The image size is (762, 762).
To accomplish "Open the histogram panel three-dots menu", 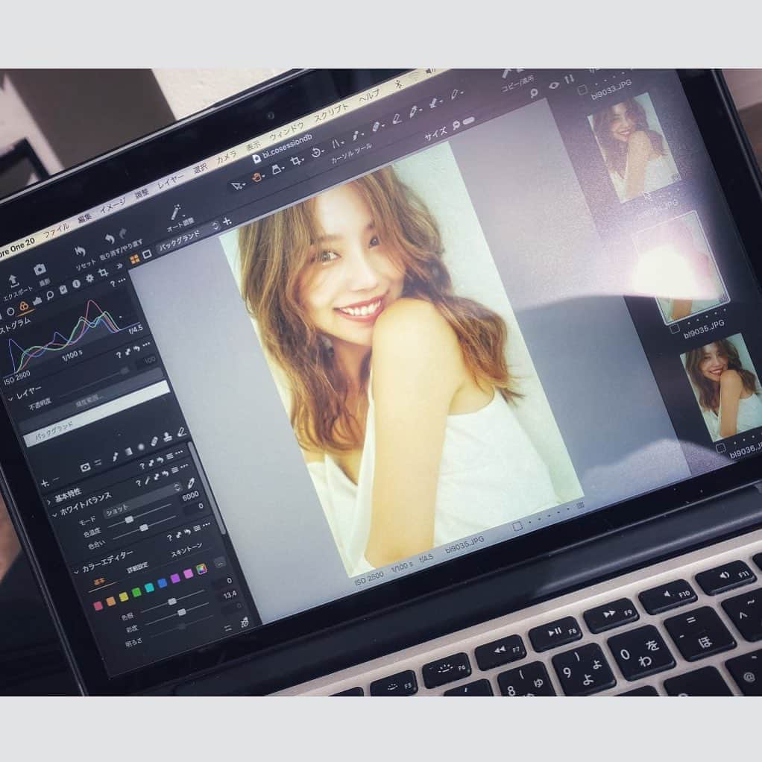I will 122,281.
